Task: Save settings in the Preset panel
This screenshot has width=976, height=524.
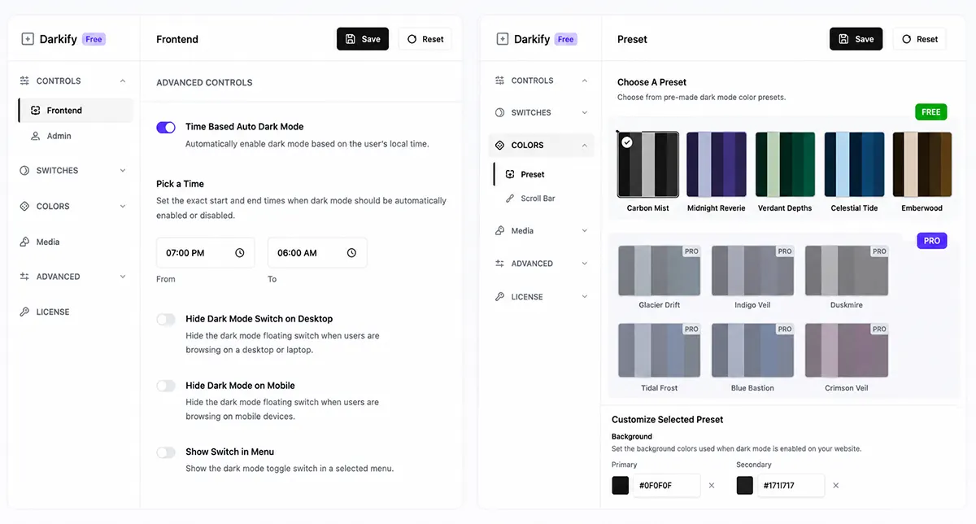Action: click(856, 39)
